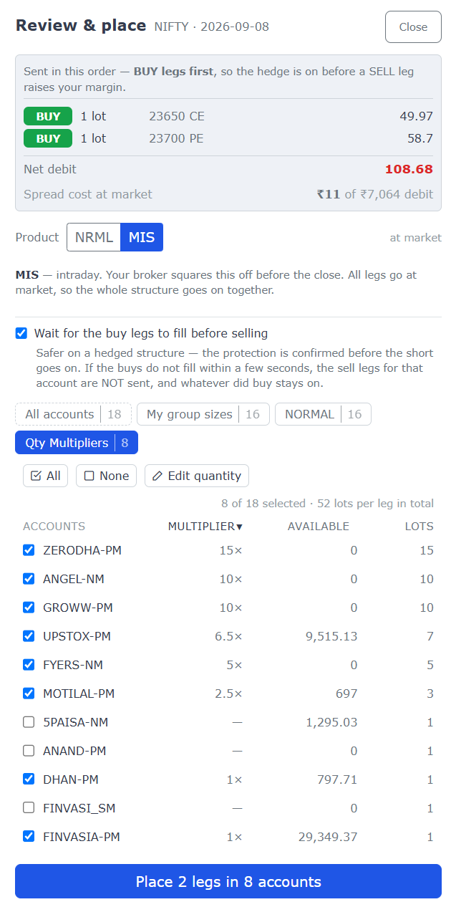Click BUY badge for 23700 PE leg
Screen dimensions: 456x907
48,138
